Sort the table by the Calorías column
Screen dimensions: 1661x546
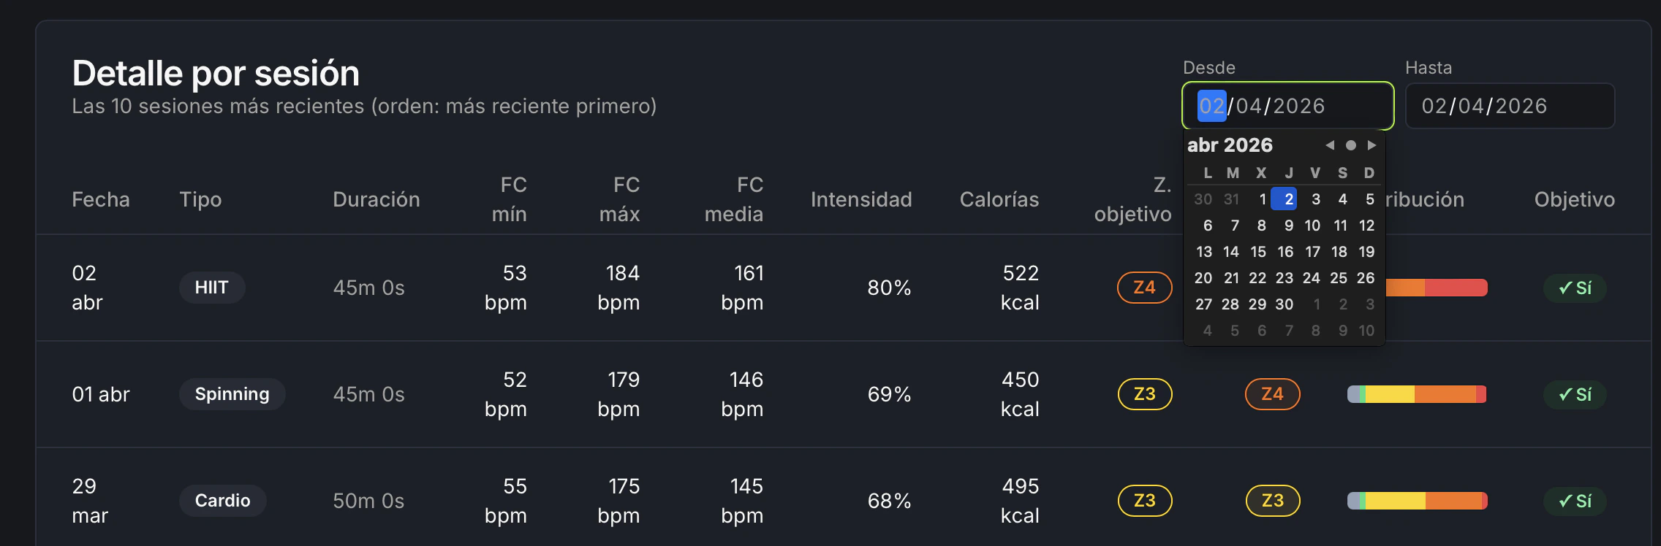pos(999,199)
